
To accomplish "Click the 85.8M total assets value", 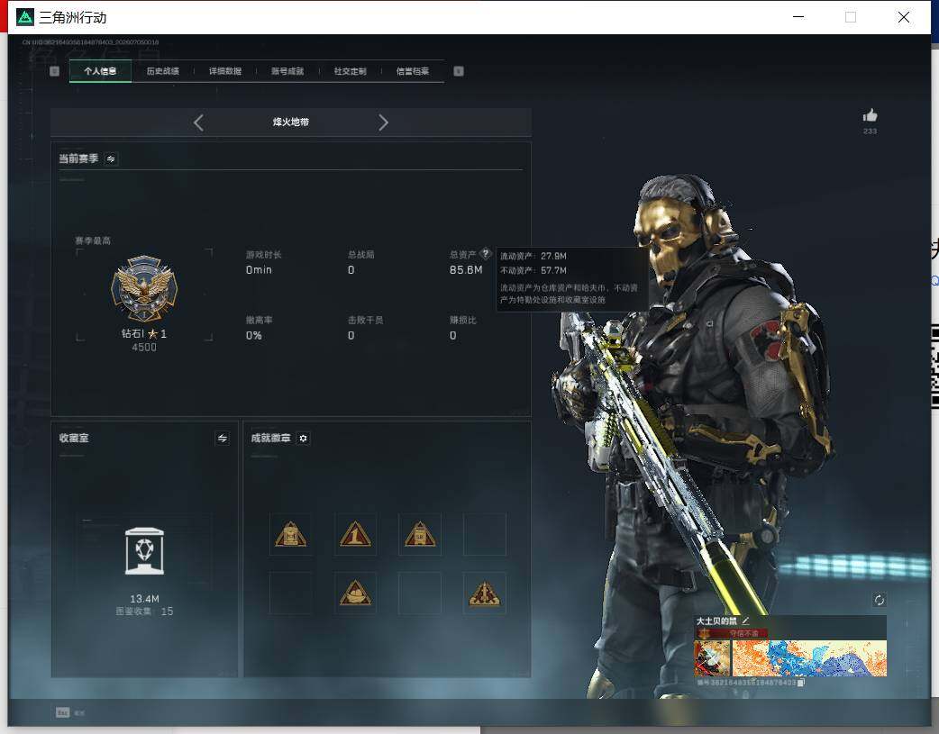I will pyautogui.click(x=466, y=270).
